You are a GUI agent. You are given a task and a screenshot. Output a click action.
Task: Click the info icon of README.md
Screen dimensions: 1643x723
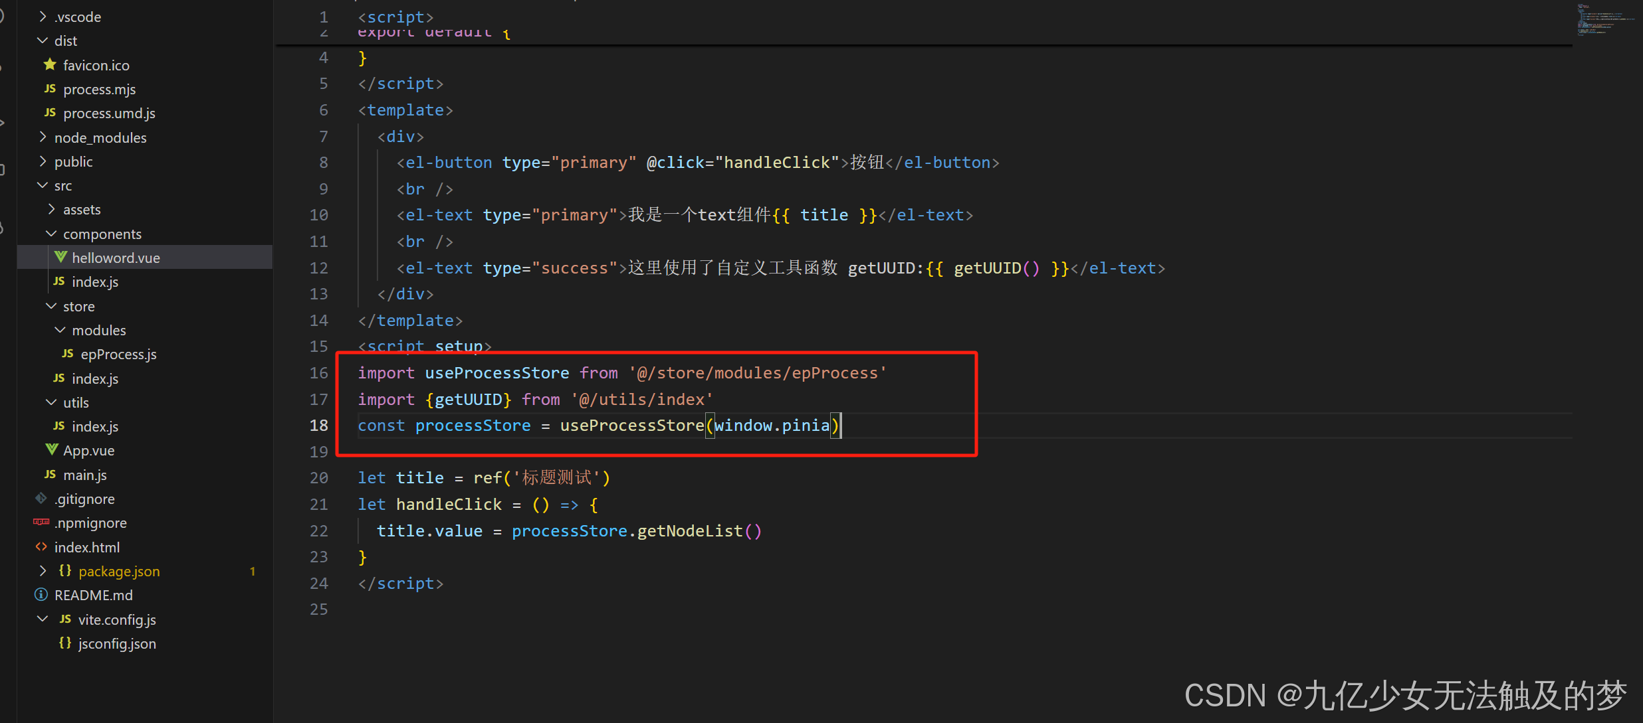[41, 595]
